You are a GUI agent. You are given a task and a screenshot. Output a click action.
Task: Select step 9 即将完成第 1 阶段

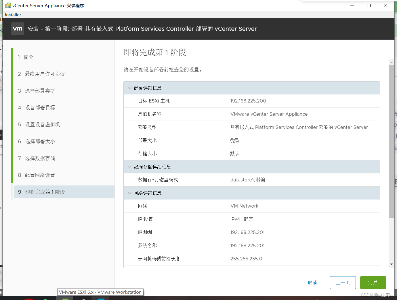[64, 192]
